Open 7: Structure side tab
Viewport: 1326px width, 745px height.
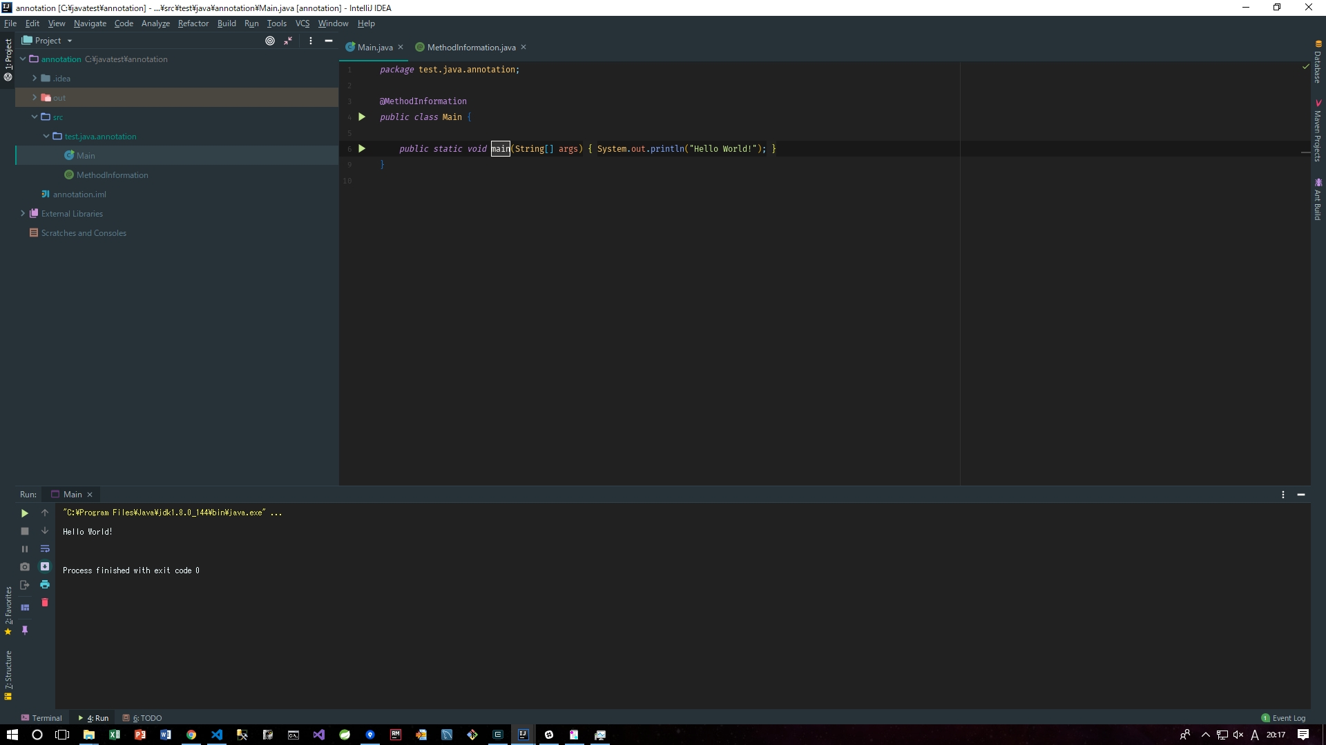[x=8, y=675]
